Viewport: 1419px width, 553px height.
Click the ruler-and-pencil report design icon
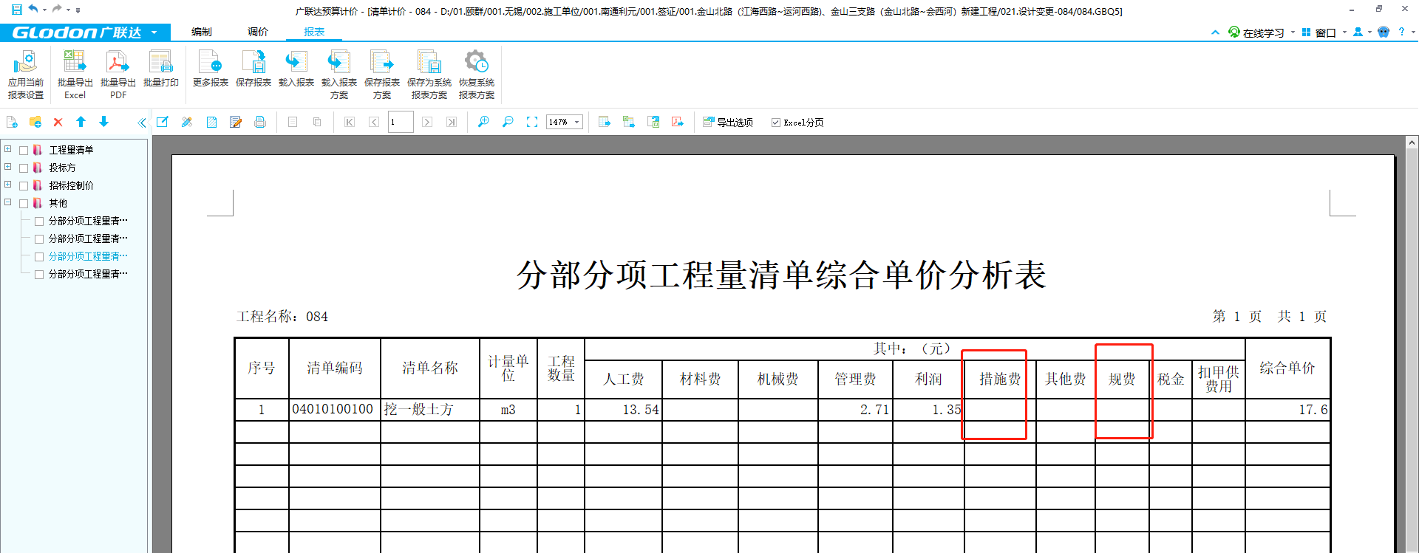[187, 122]
